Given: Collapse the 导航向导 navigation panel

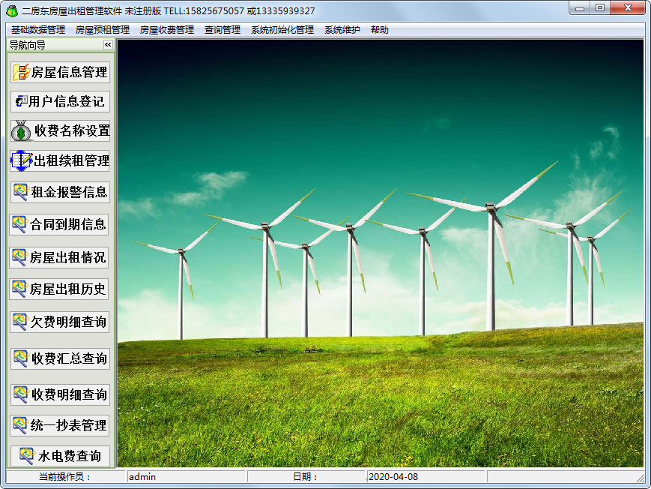Looking at the screenshot, I should coord(107,45).
